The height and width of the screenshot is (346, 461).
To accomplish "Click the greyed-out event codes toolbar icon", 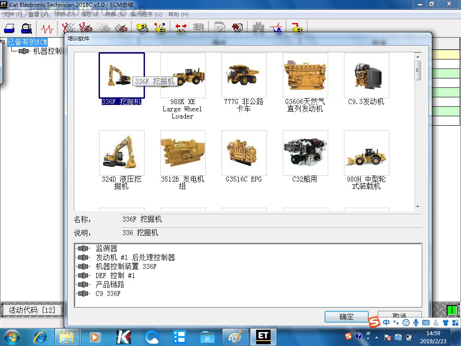I will click(104, 28).
